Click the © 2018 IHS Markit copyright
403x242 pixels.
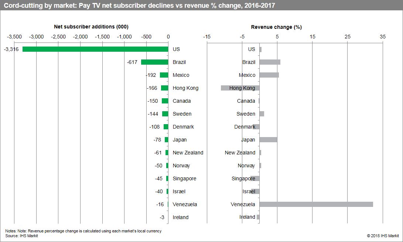383,236
